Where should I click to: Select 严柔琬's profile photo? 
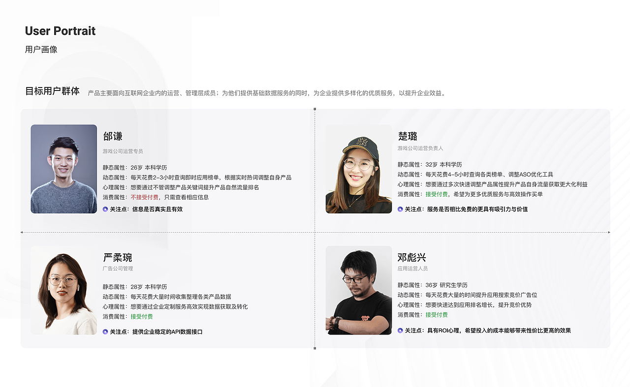click(x=63, y=290)
